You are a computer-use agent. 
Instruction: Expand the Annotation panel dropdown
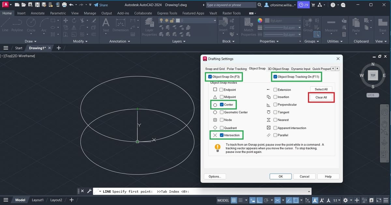pos(120,41)
